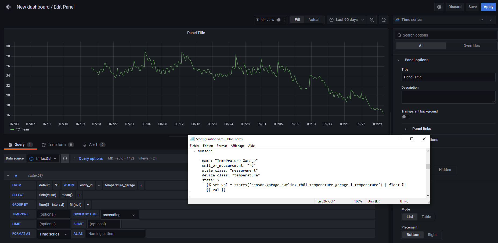Open the data source help icon
The height and width of the screenshot is (243, 498).
[65, 158]
